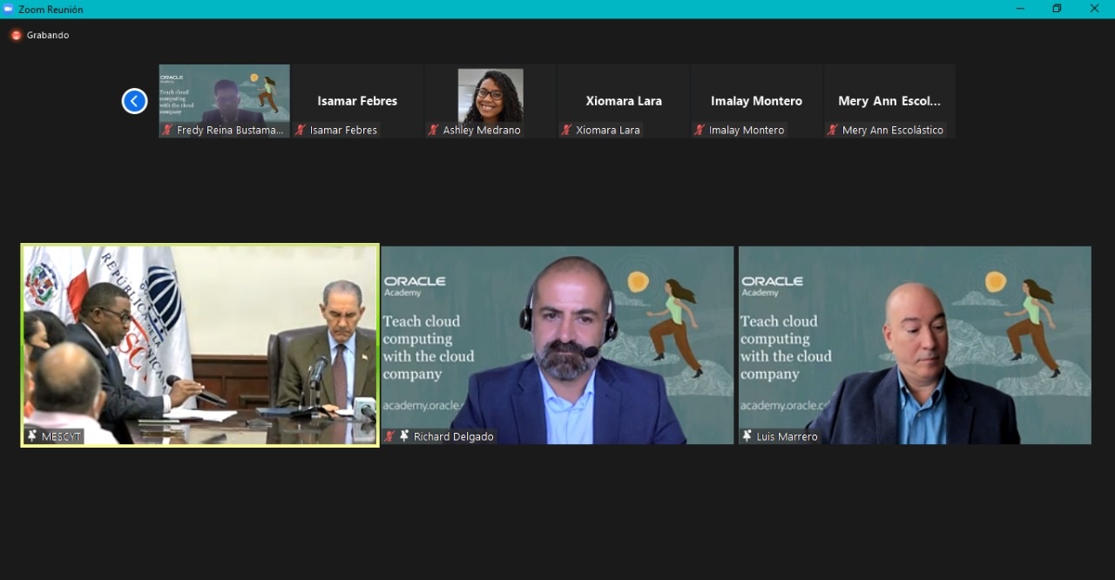
Task: Click pin icon beside Richard Delgado name
Action: pos(404,436)
